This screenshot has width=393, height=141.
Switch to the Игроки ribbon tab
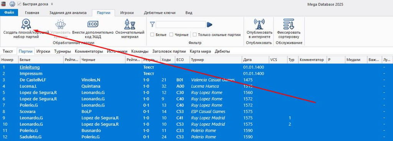(127, 13)
